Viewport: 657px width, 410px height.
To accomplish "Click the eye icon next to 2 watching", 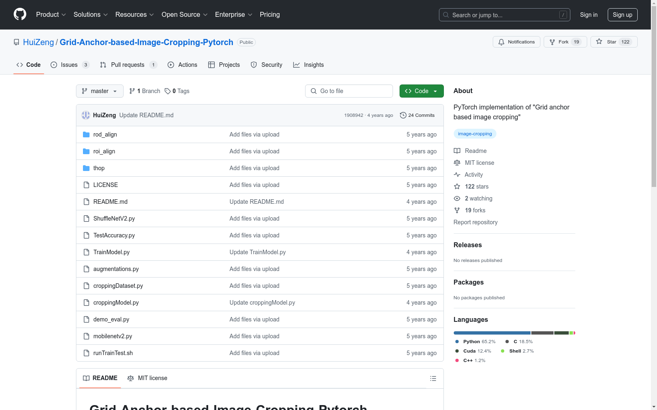I will 457,198.
